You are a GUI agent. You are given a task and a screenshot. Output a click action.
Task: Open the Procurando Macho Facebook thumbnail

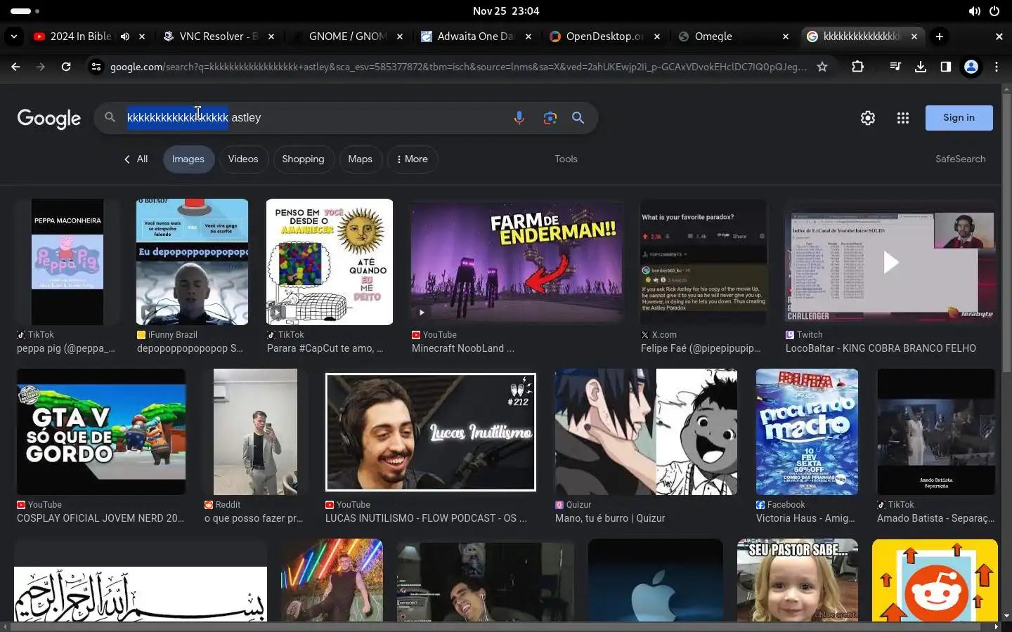807,432
